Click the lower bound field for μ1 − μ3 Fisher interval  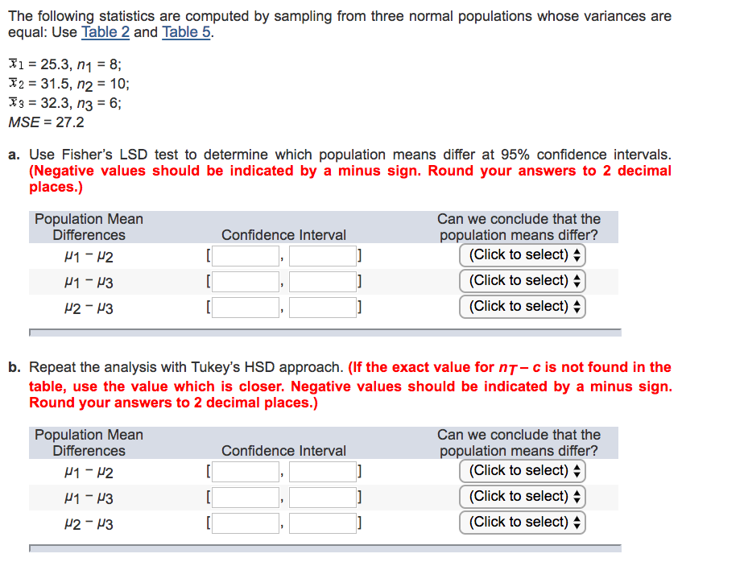point(245,280)
